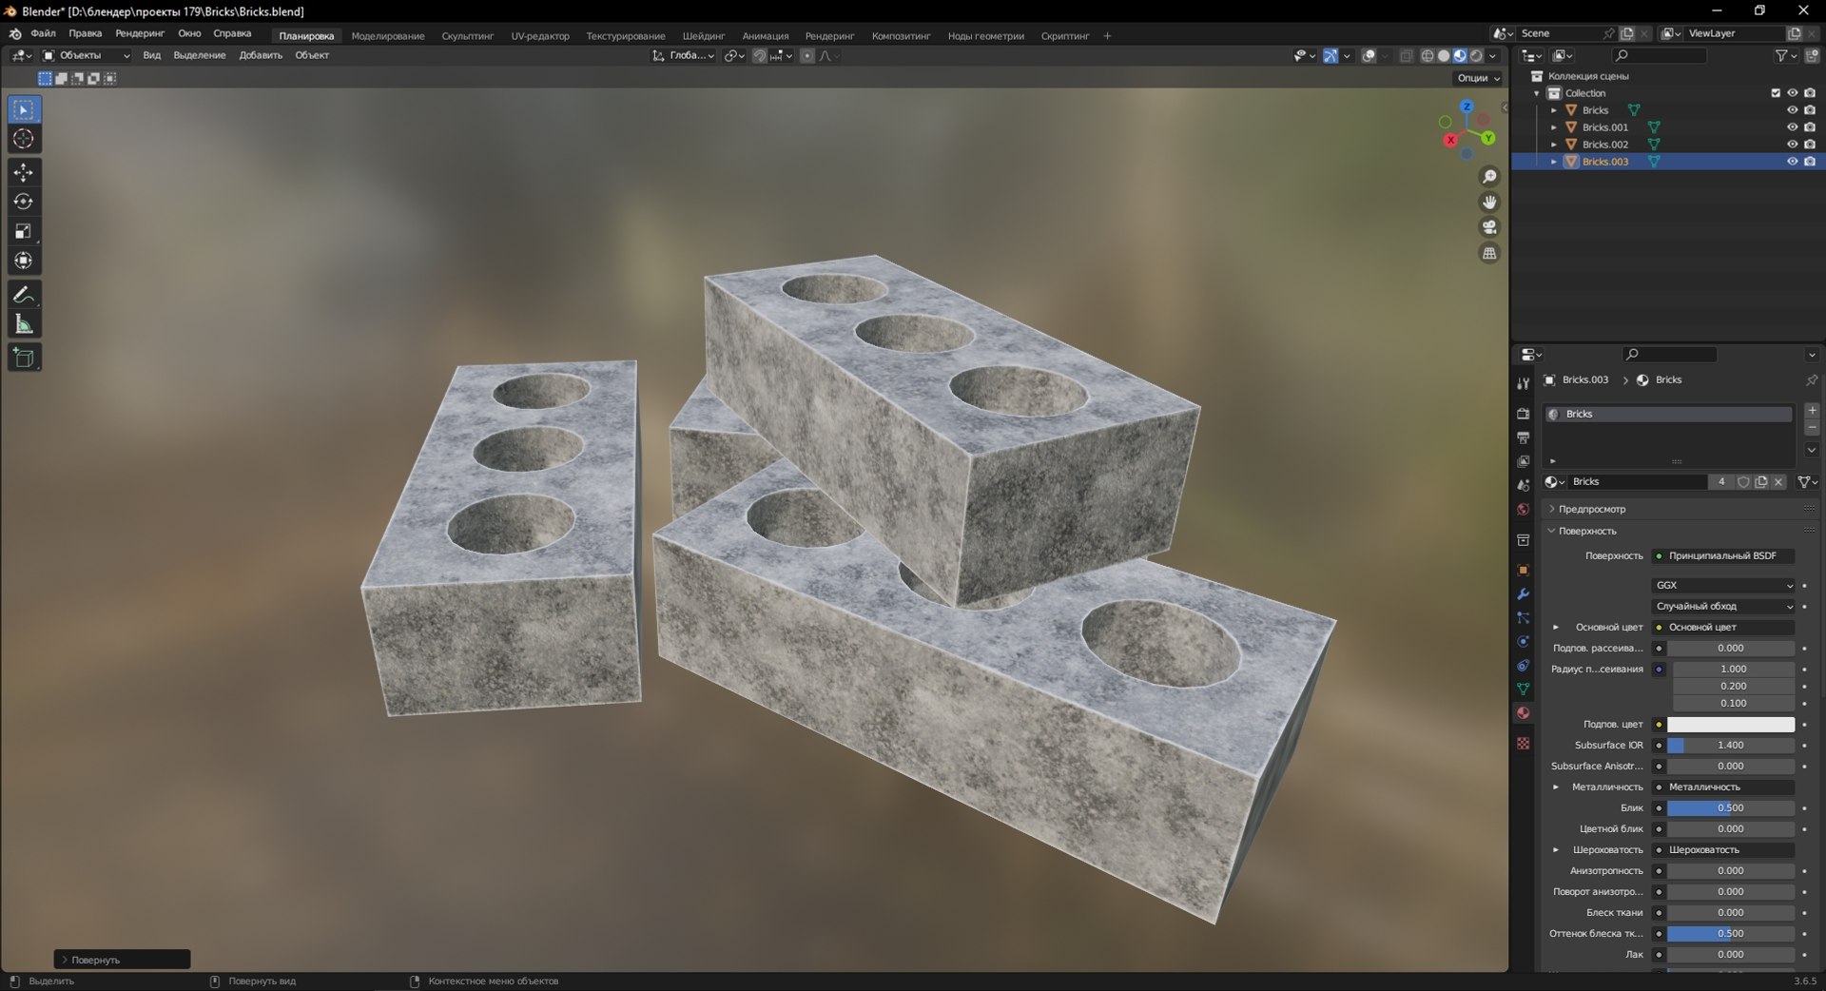Viewport: 1826px width, 991px height.
Task: Open the Глоба... orientation dropdown
Action: tap(684, 55)
